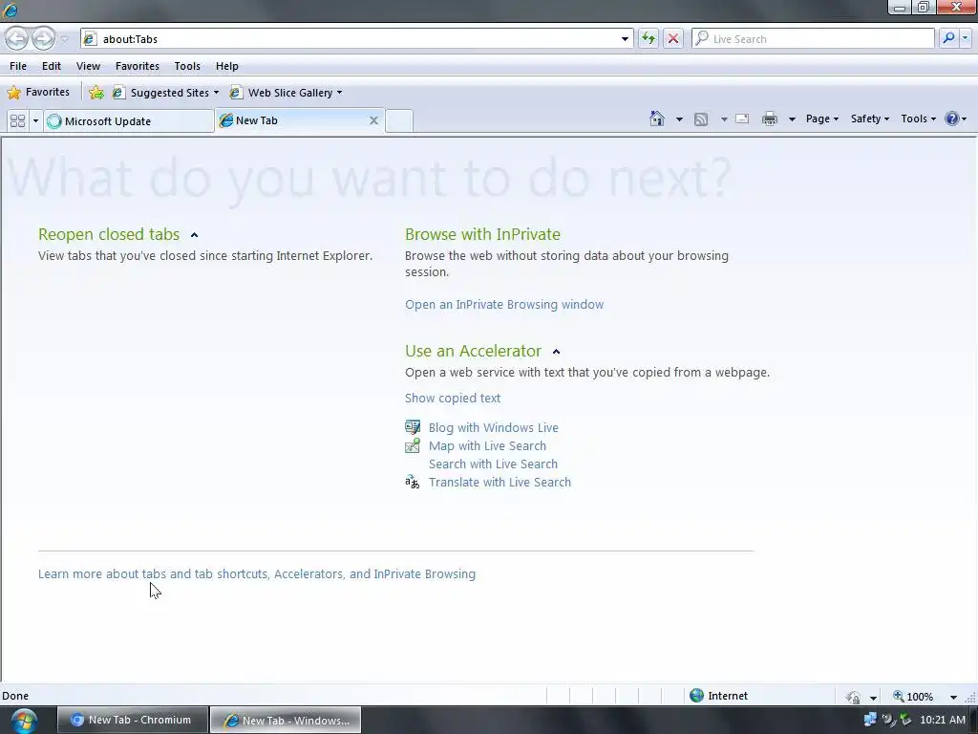Click the Translate accelerator icon

coord(413,482)
